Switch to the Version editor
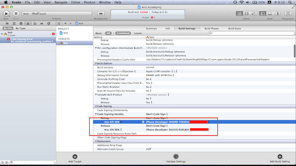Viewport: 296px width, 166px height. point(253,13)
